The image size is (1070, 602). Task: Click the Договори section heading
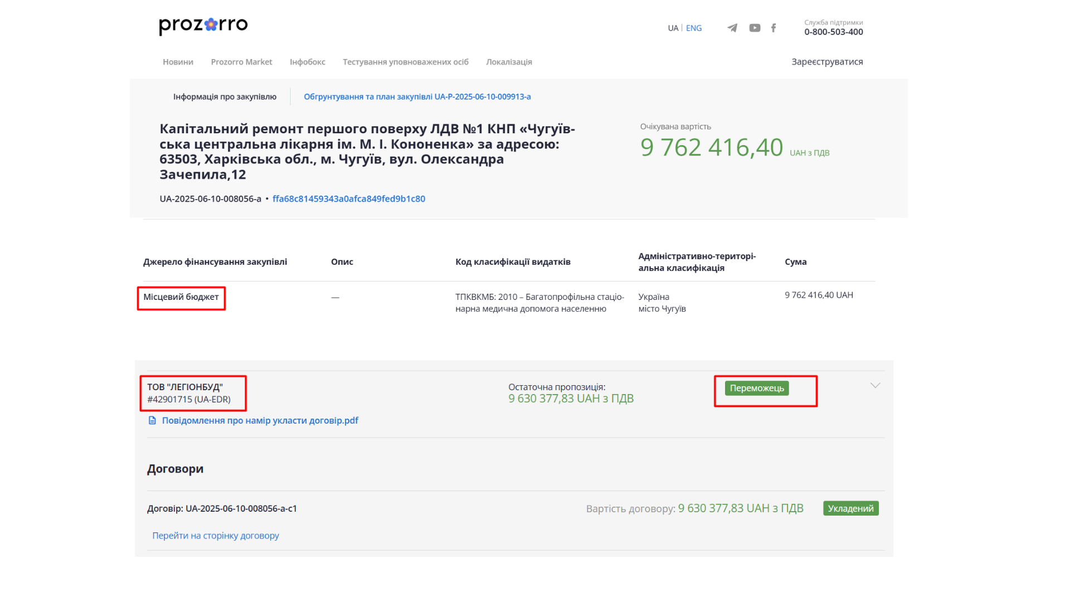pyautogui.click(x=175, y=469)
